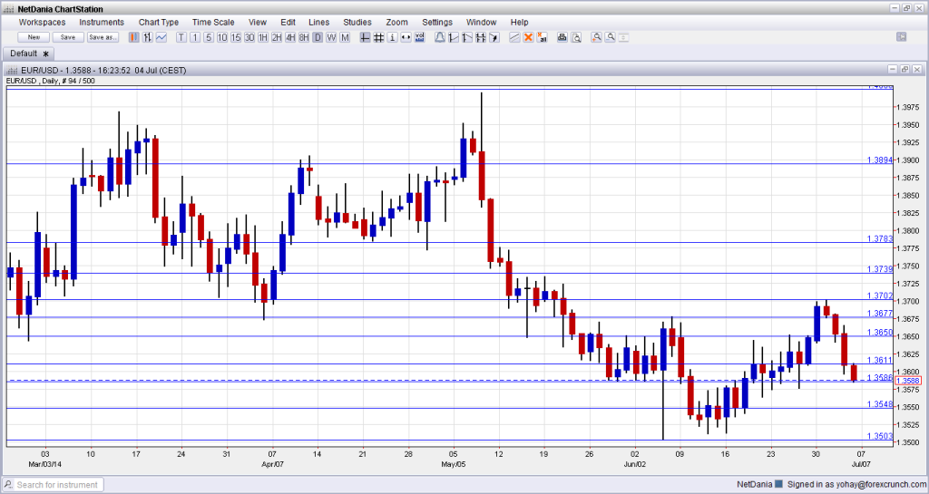Viewport: 929px width, 494px height.
Task: Select the falling trend line tool
Action: (x=467, y=37)
